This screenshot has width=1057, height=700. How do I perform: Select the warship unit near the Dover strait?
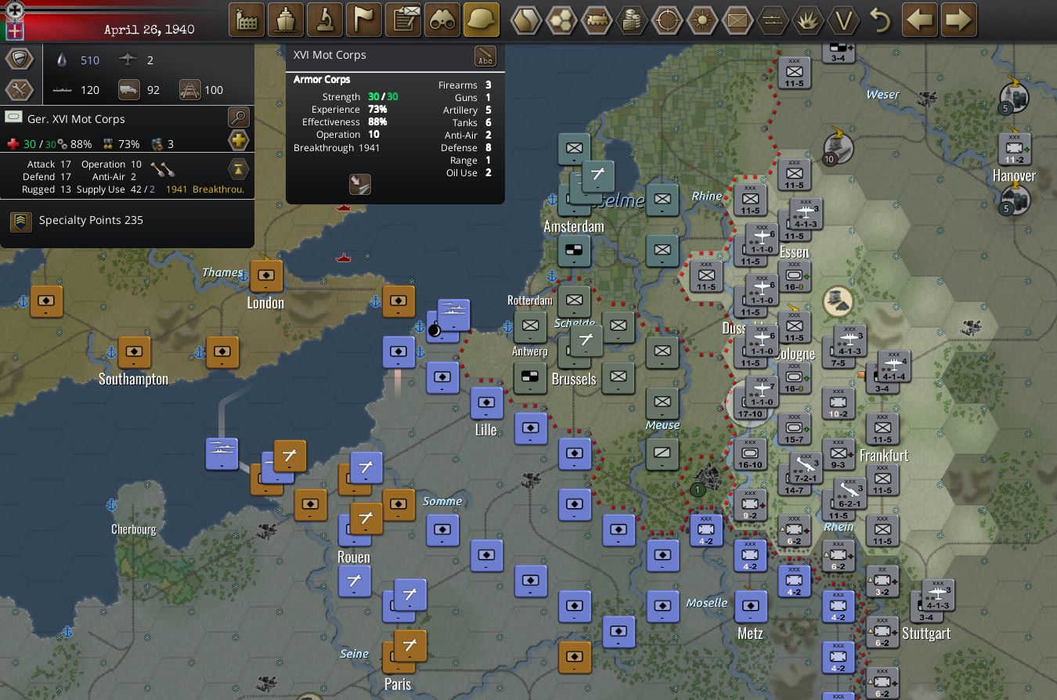453,315
